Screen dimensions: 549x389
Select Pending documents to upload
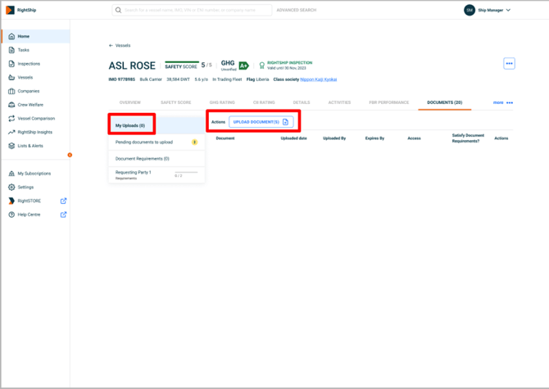pyautogui.click(x=144, y=142)
